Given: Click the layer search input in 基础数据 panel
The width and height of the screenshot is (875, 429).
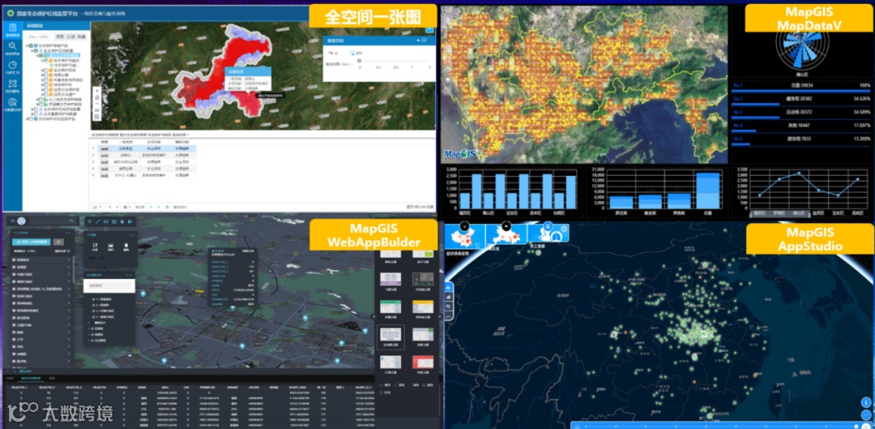Looking at the screenshot, I should tap(41, 36).
